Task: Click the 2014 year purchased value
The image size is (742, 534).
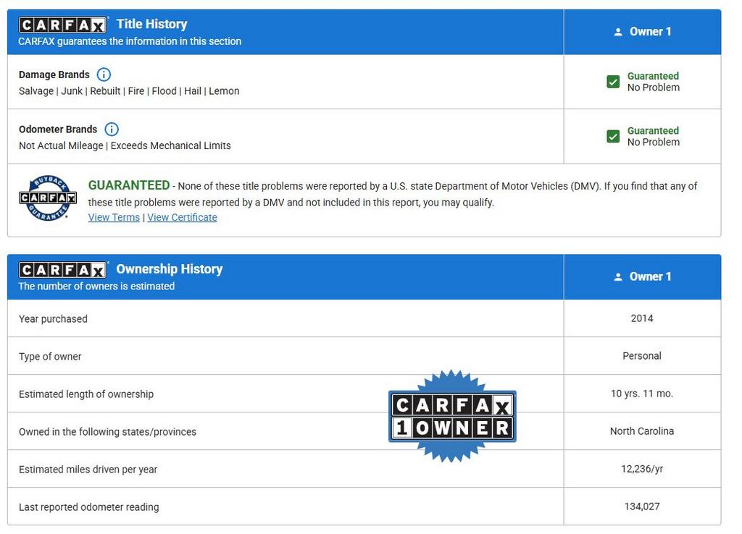Action: (x=642, y=318)
